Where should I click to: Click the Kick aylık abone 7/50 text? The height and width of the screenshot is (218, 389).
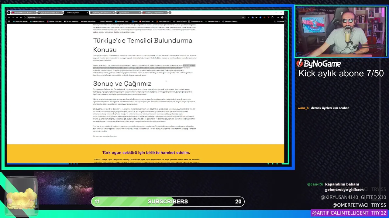coord(341,74)
